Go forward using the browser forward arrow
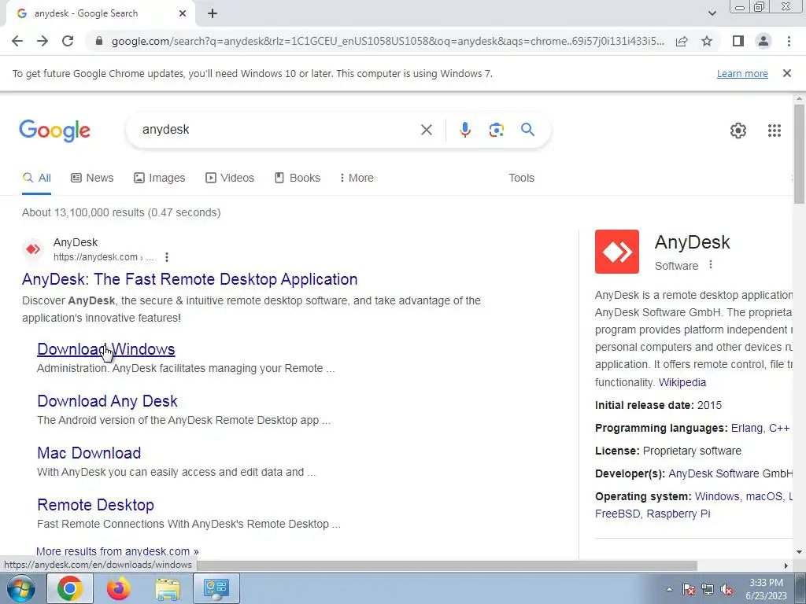This screenshot has height=604, width=806. 43,41
